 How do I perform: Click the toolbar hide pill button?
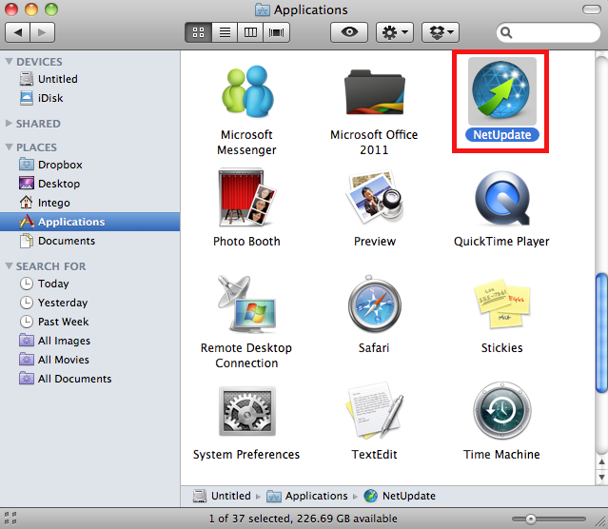[592, 10]
